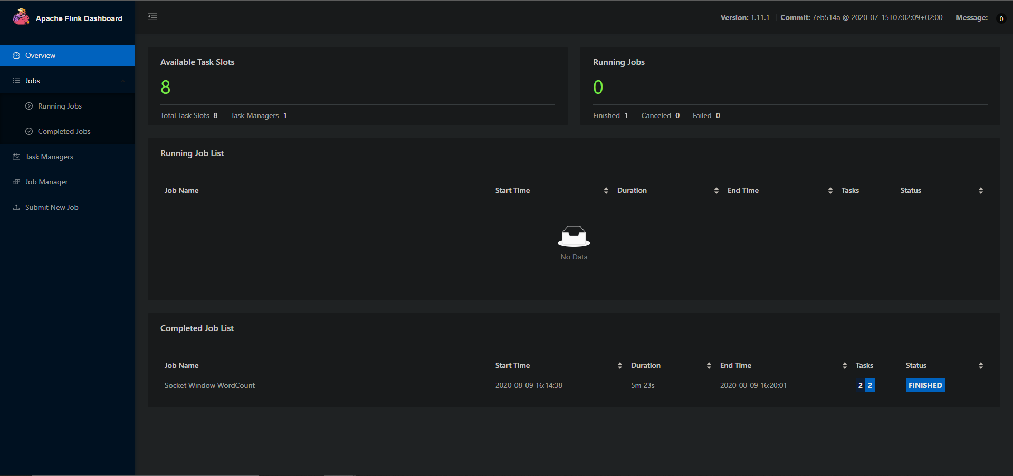The width and height of the screenshot is (1013, 476).
Task: Sort Completed Job List by Duration
Action: point(709,365)
